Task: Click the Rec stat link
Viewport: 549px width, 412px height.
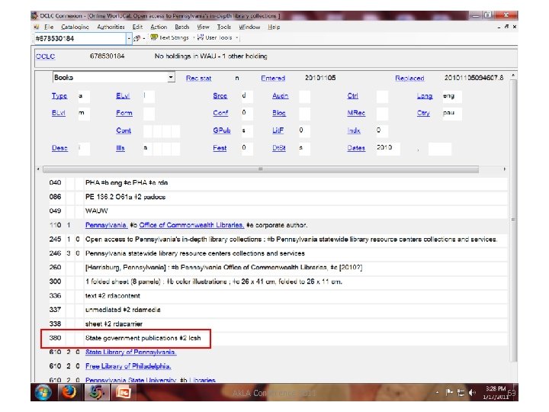Action: (198, 78)
